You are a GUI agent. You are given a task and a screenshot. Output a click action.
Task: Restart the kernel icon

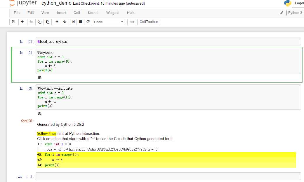click(x=88, y=22)
